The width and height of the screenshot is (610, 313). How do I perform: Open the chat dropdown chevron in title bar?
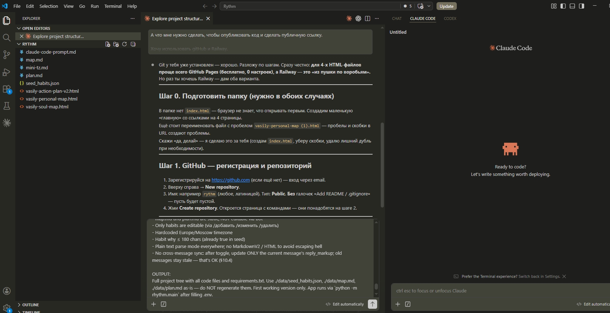tap(429, 6)
